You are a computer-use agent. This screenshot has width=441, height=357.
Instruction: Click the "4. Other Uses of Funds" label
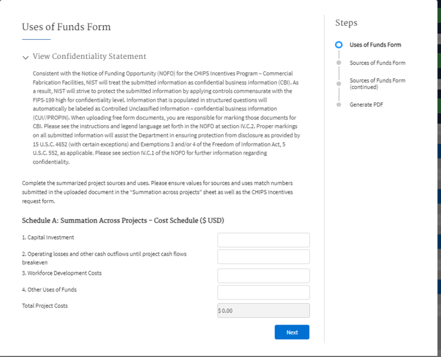[x=50, y=290]
